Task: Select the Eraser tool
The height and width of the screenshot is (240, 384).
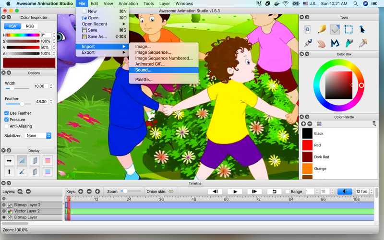Action: click(335, 29)
